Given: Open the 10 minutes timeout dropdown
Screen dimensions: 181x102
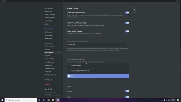Looking at the screenshot, I should click(x=98, y=44).
